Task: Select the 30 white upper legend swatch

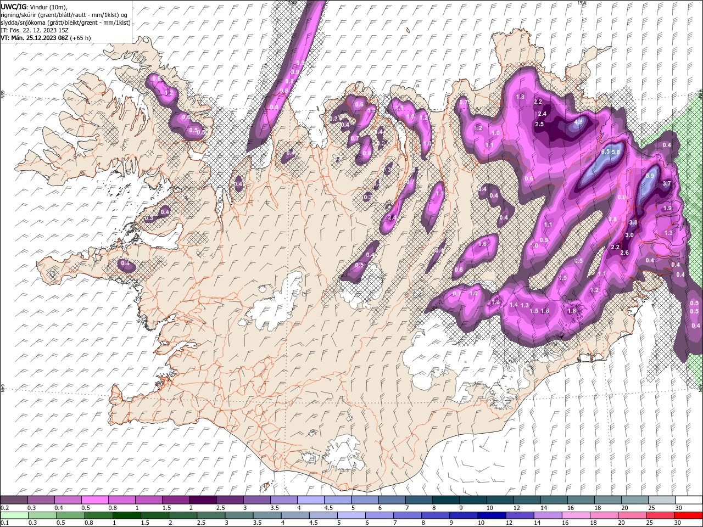Action: [689, 500]
